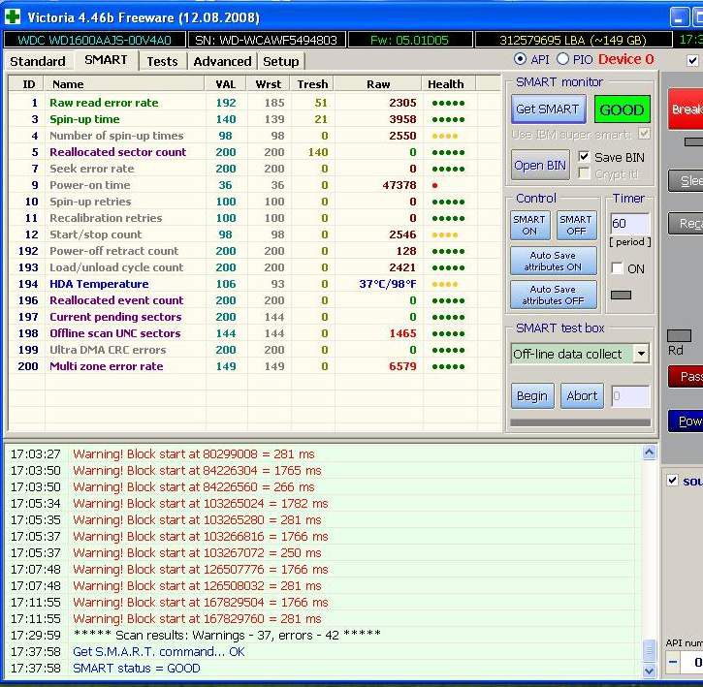Click the Open BIN button
The height and width of the screenshot is (687, 703).
point(540,165)
